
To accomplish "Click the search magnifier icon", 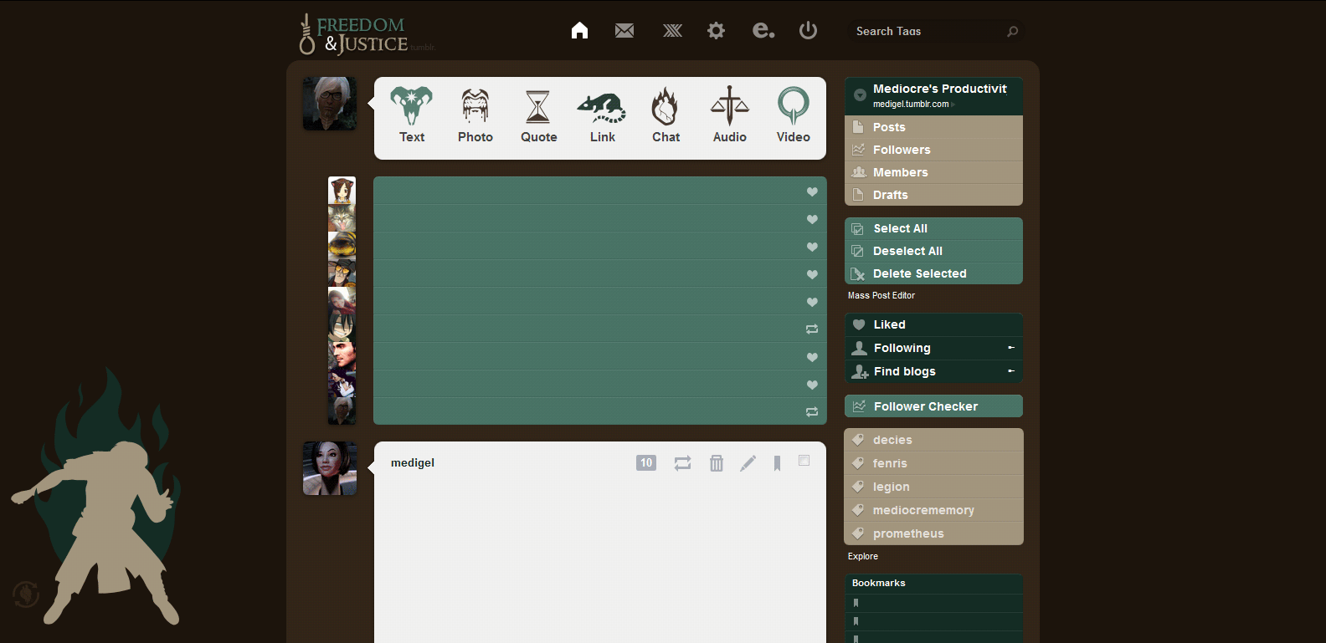I will (x=1012, y=32).
